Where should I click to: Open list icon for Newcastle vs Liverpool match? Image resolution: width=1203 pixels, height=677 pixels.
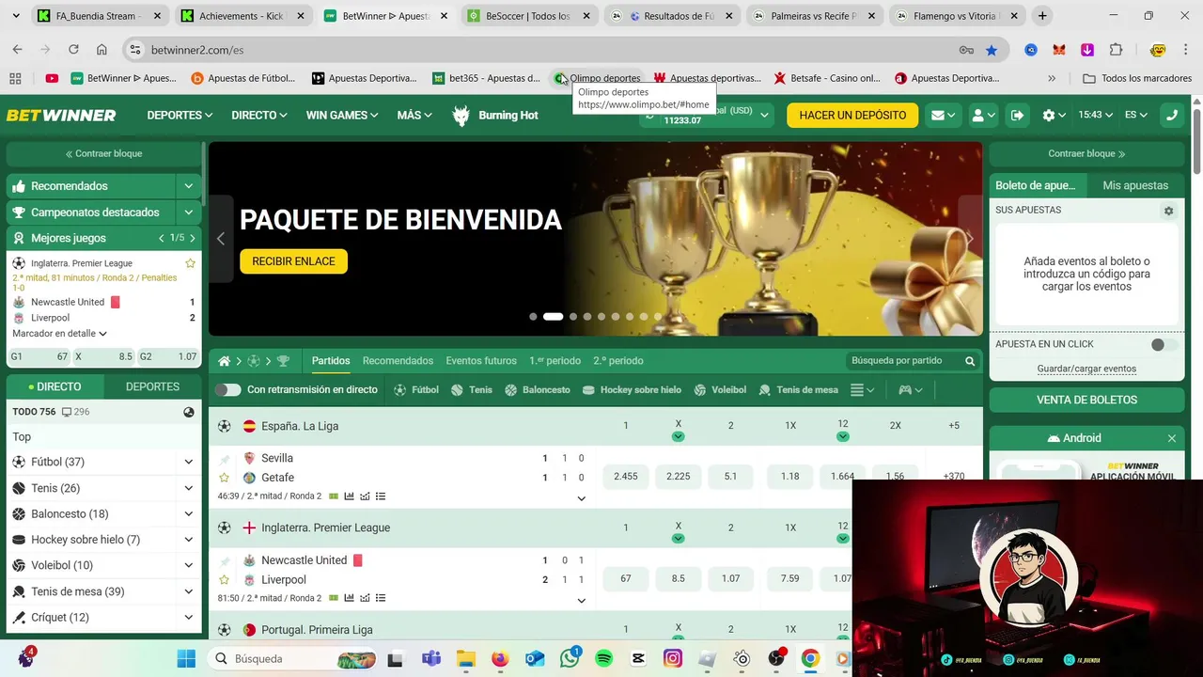tap(380, 598)
